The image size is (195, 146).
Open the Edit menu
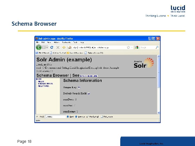43,42
